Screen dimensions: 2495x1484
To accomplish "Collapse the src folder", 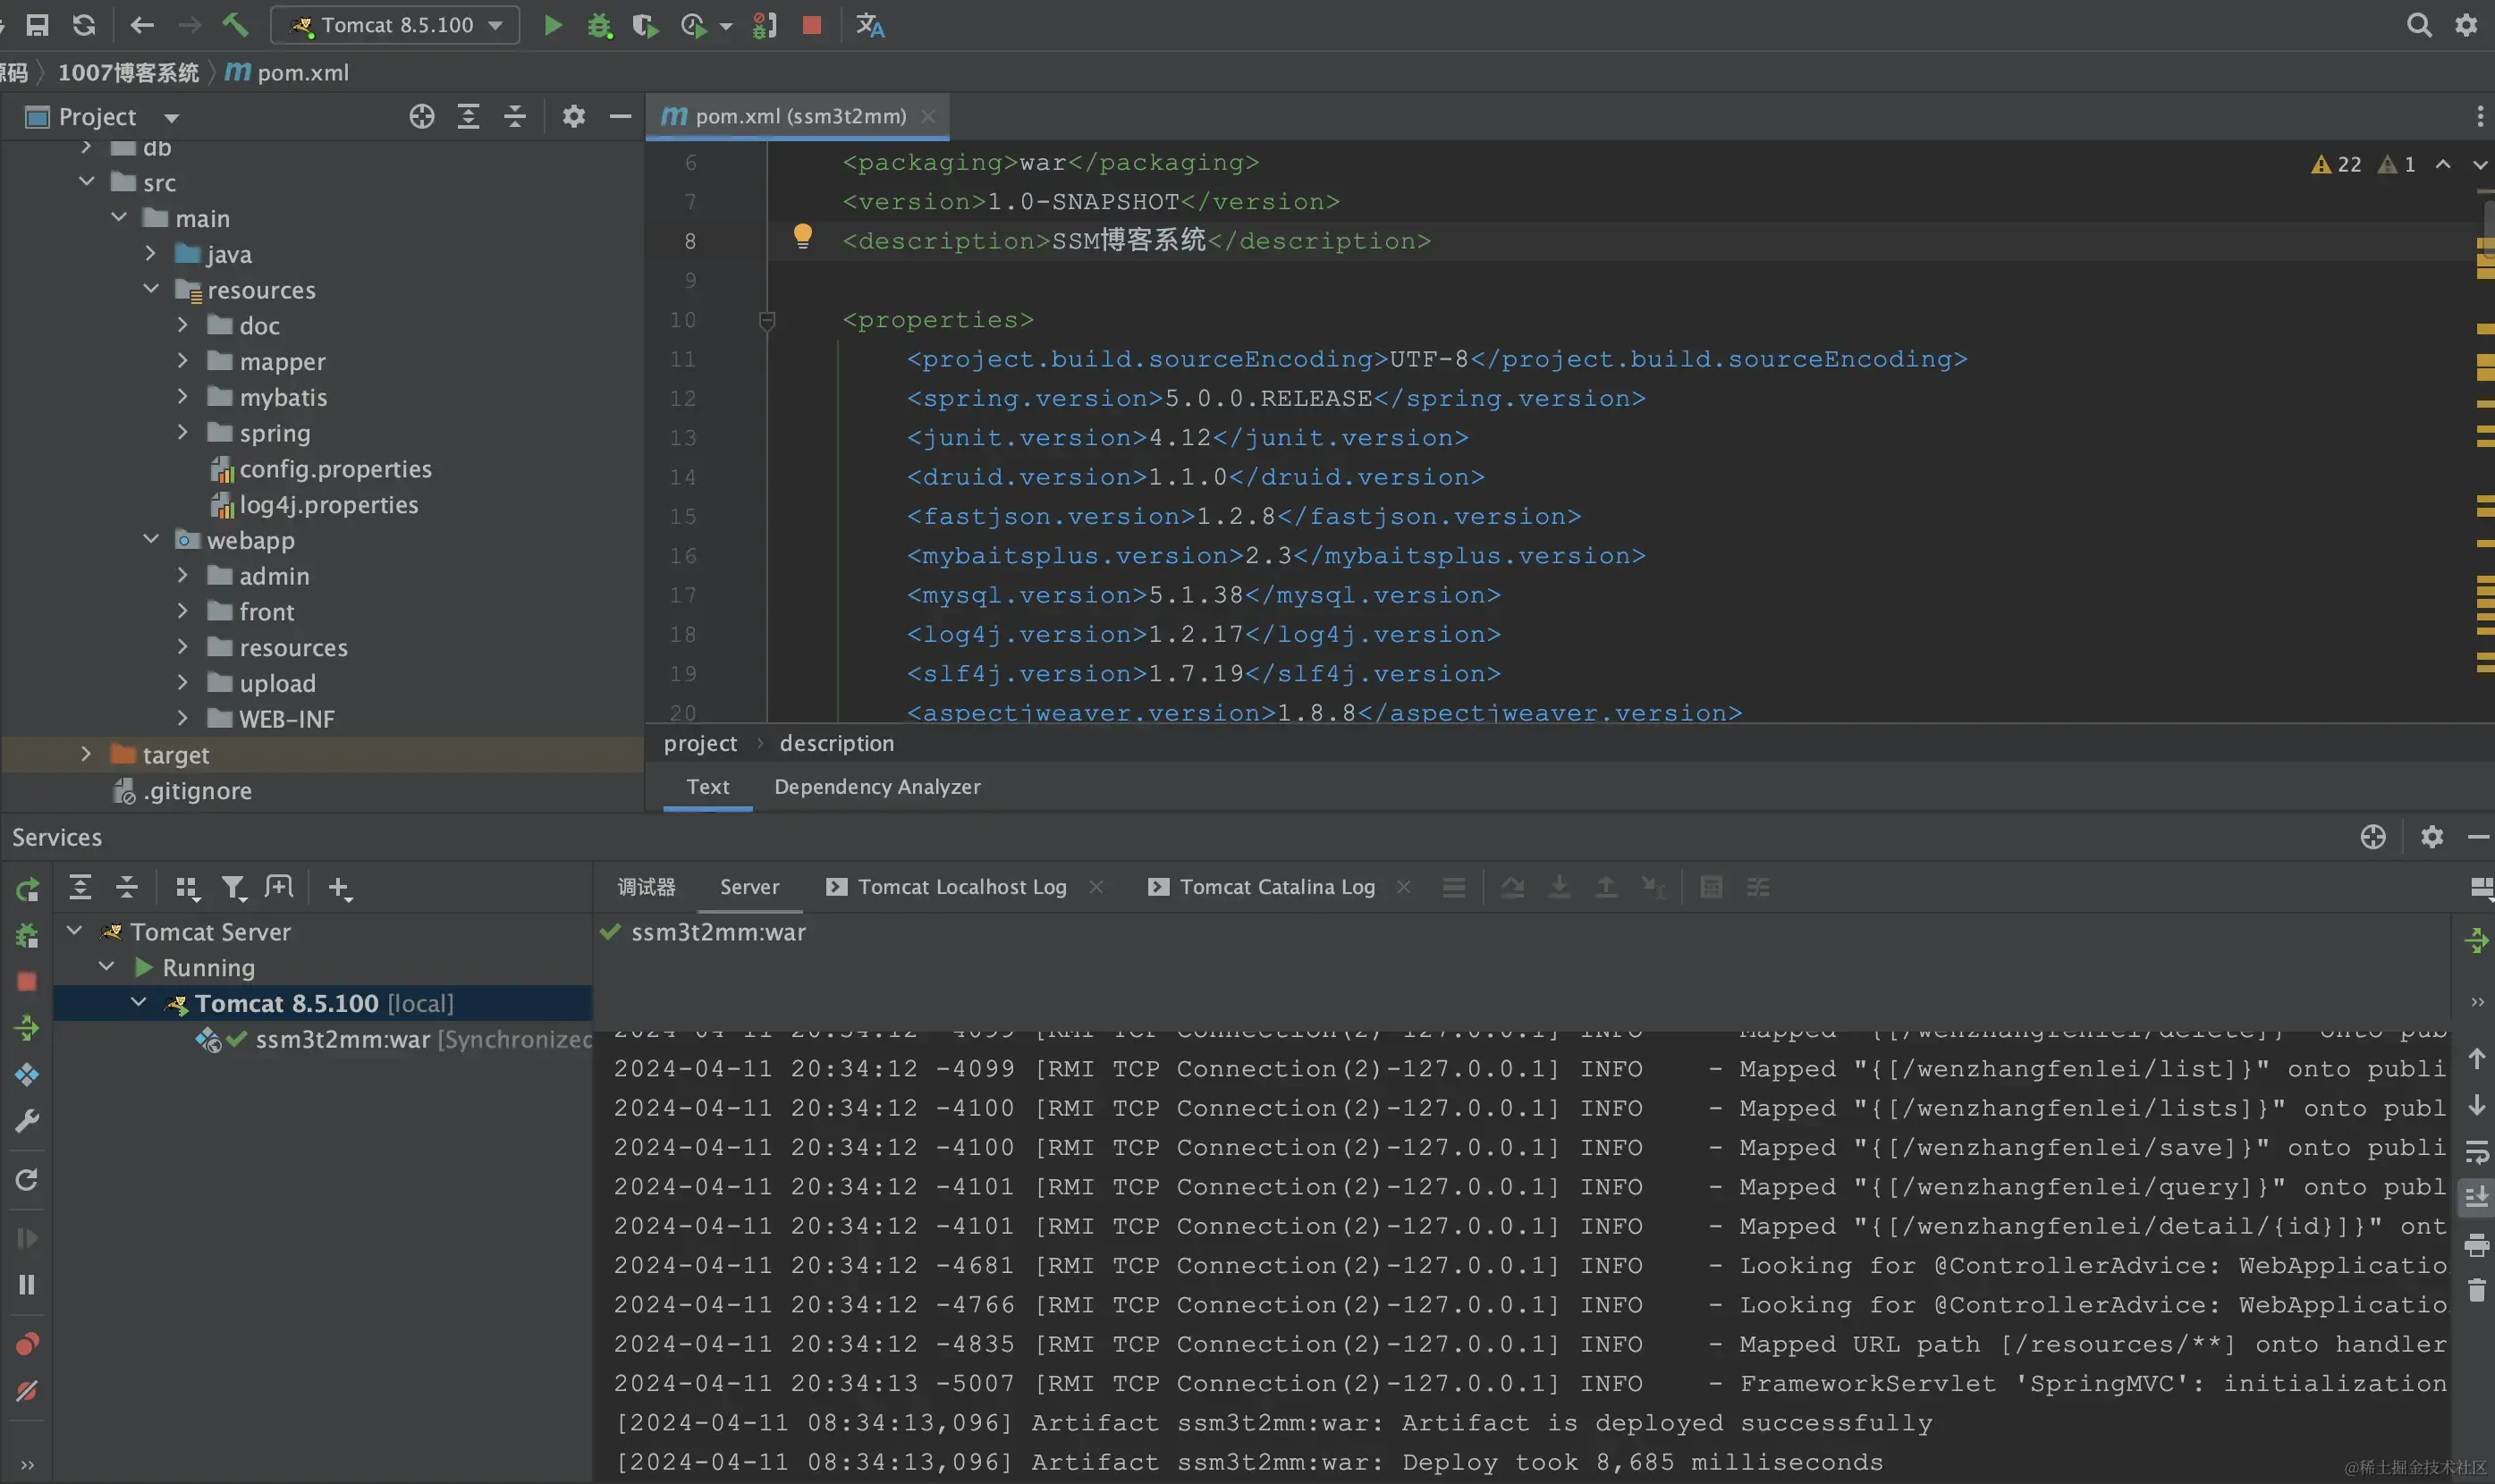I will click(87, 181).
